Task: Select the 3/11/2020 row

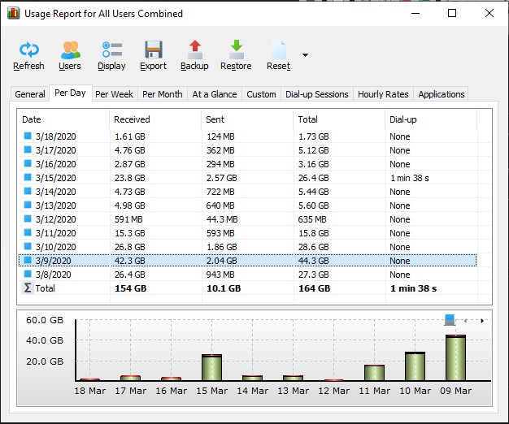Action: tap(248, 233)
